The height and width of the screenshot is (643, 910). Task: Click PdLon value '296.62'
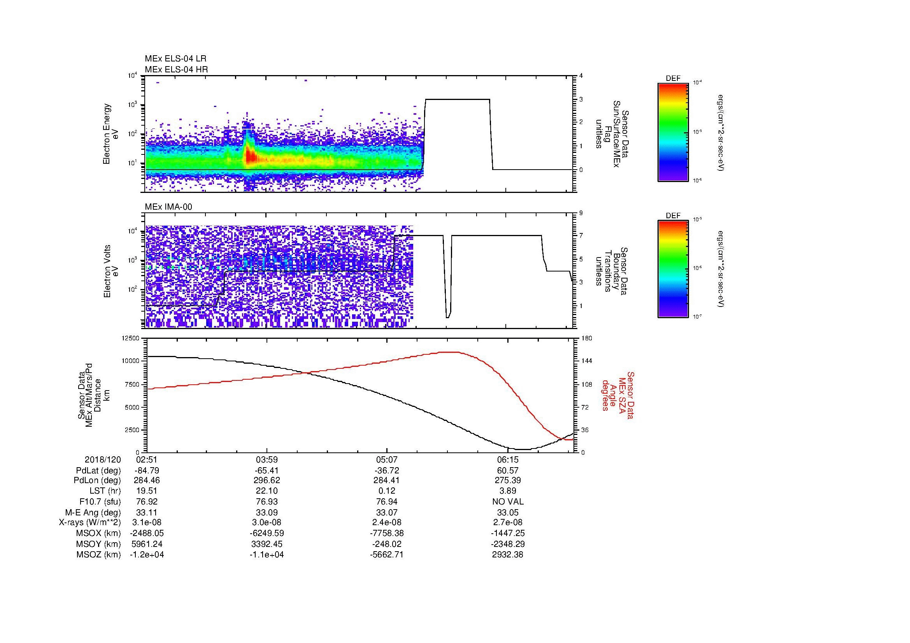pyautogui.click(x=267, y=480)
